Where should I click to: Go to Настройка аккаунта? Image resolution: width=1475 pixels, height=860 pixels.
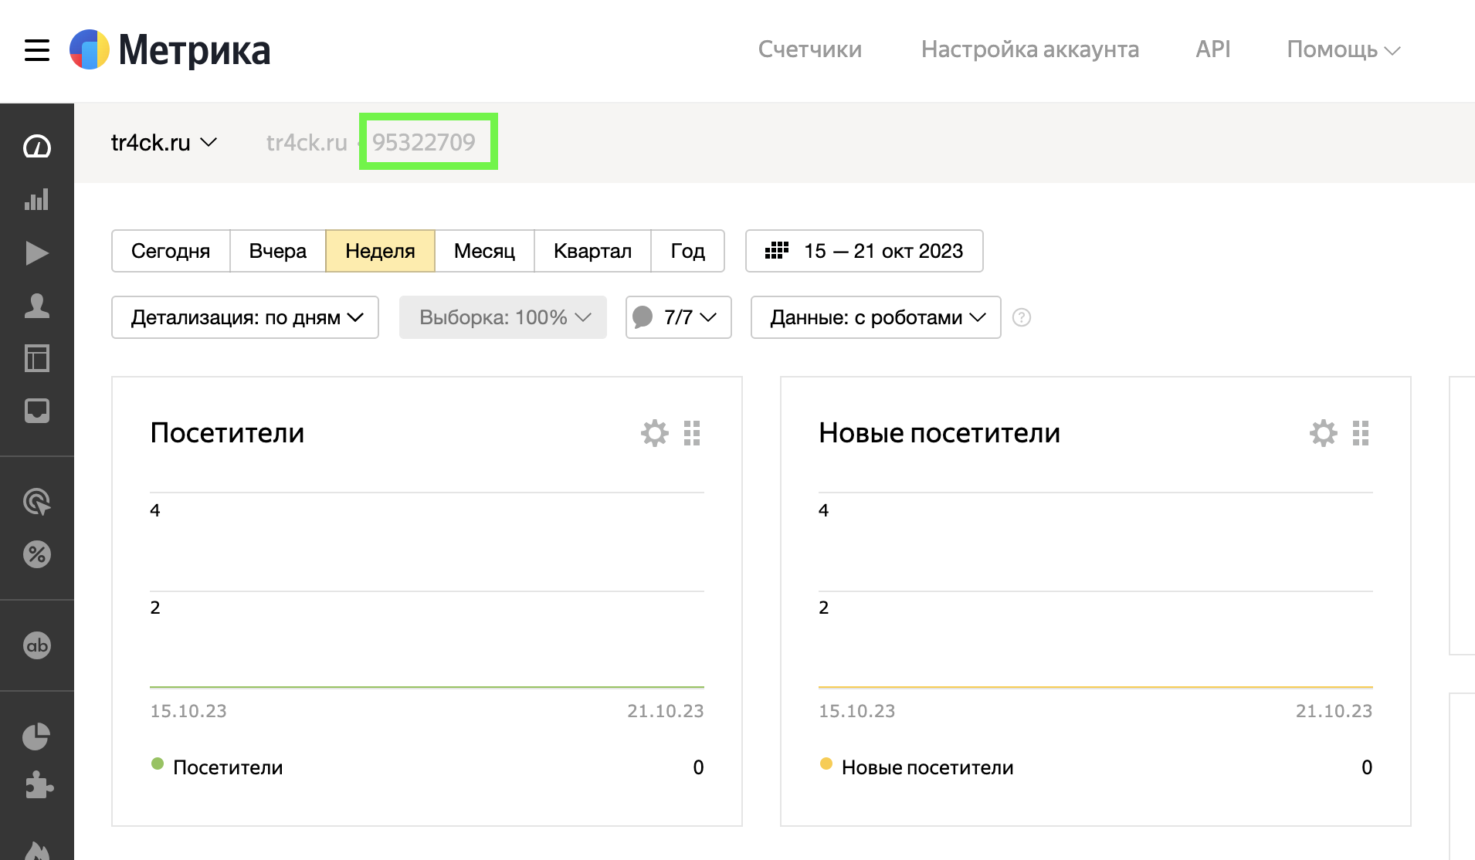[1029, 49]
